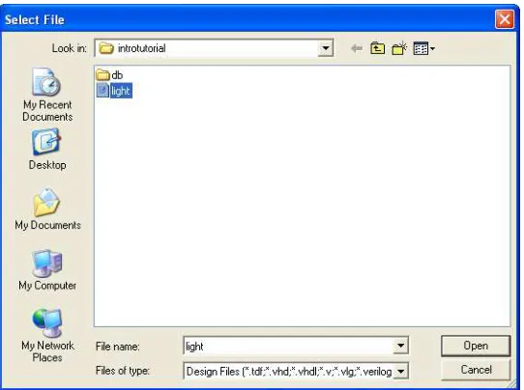
Task: Open My Network Places
Action: coord(47,335)
